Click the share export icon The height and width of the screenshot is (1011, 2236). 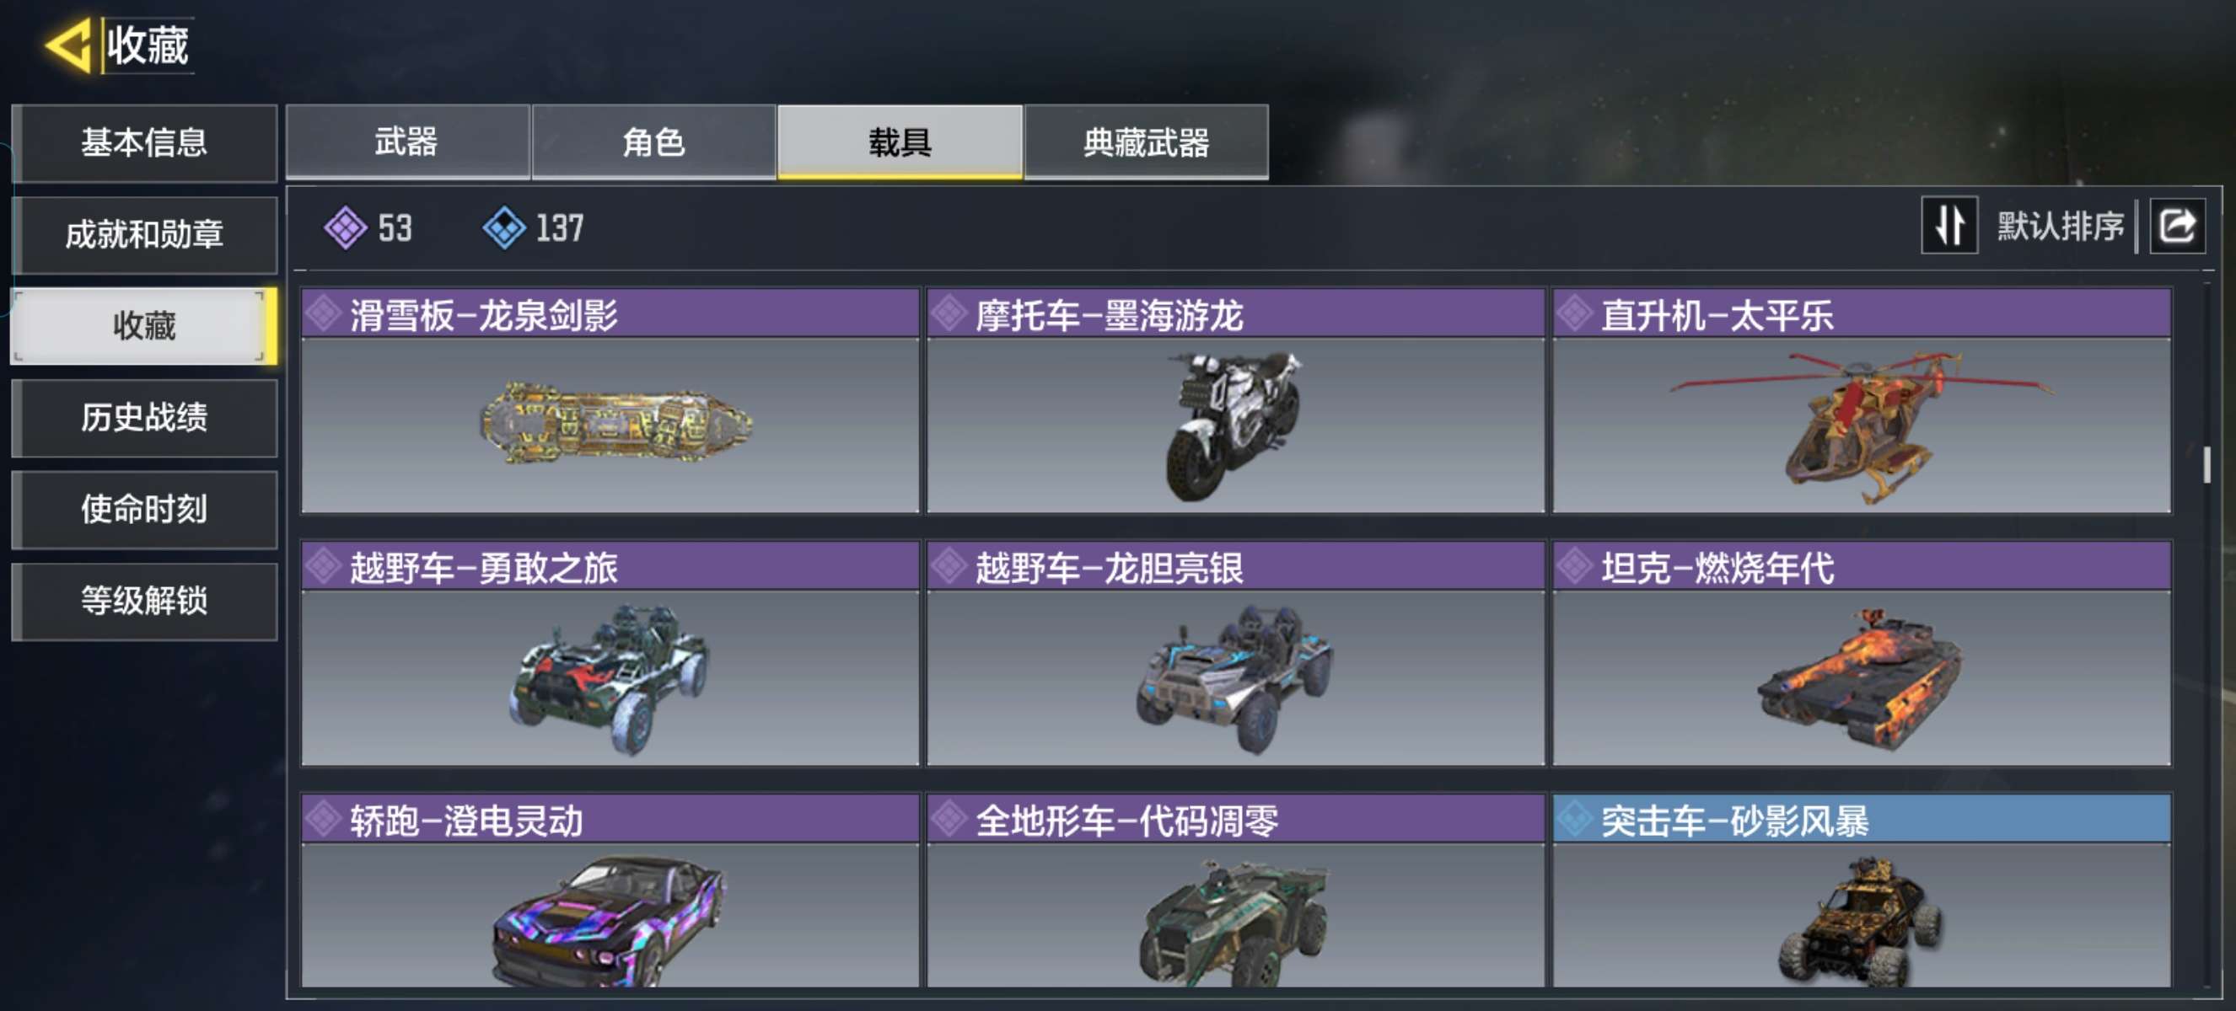(x=2176, y=226)
